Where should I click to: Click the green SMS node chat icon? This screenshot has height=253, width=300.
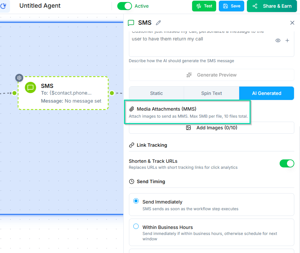(x=30, y=88)
